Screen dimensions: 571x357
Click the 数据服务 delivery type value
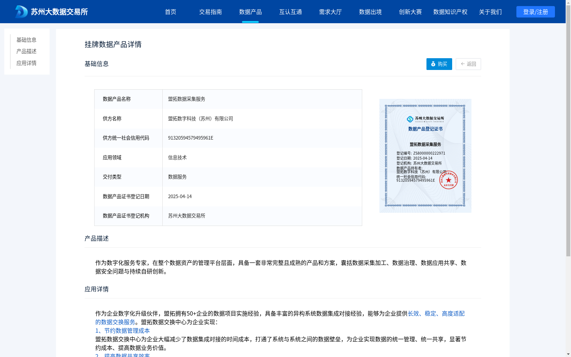tap(177, 177)
